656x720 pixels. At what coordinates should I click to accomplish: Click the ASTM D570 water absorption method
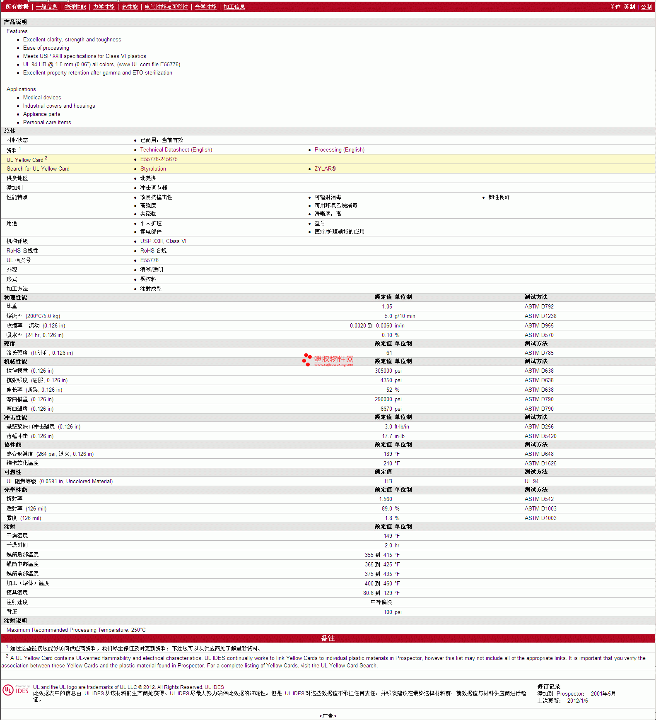click(539, 335)
